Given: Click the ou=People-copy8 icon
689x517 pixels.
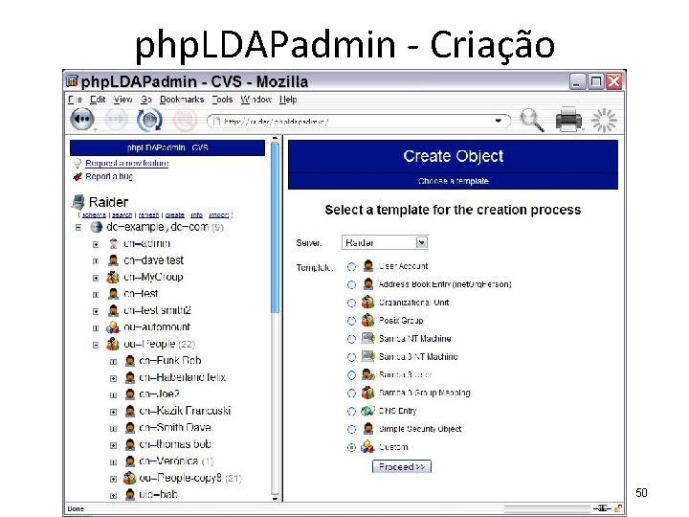Looking at the screenshot, I should 129,478.
